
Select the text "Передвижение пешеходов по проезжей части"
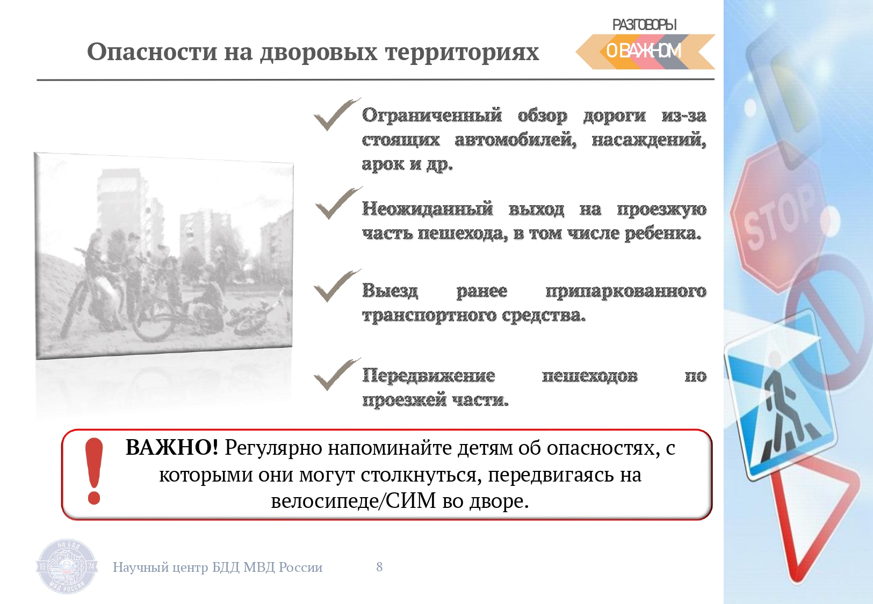click(534, 387)
